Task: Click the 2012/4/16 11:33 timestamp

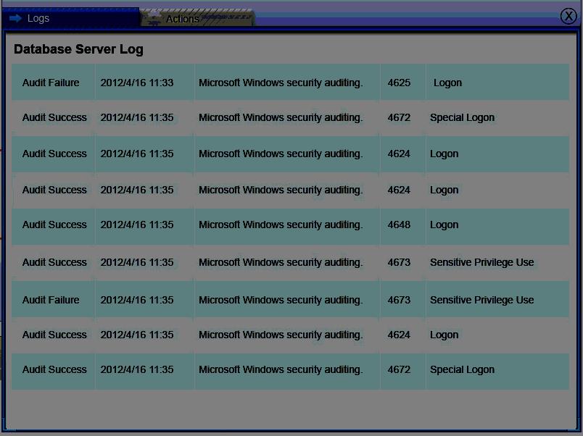Action: click(136, 83)
